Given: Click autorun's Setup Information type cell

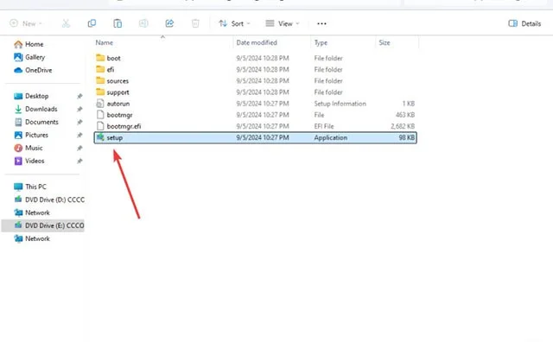Looking at the screenshot, I should (x=340, y=104).
